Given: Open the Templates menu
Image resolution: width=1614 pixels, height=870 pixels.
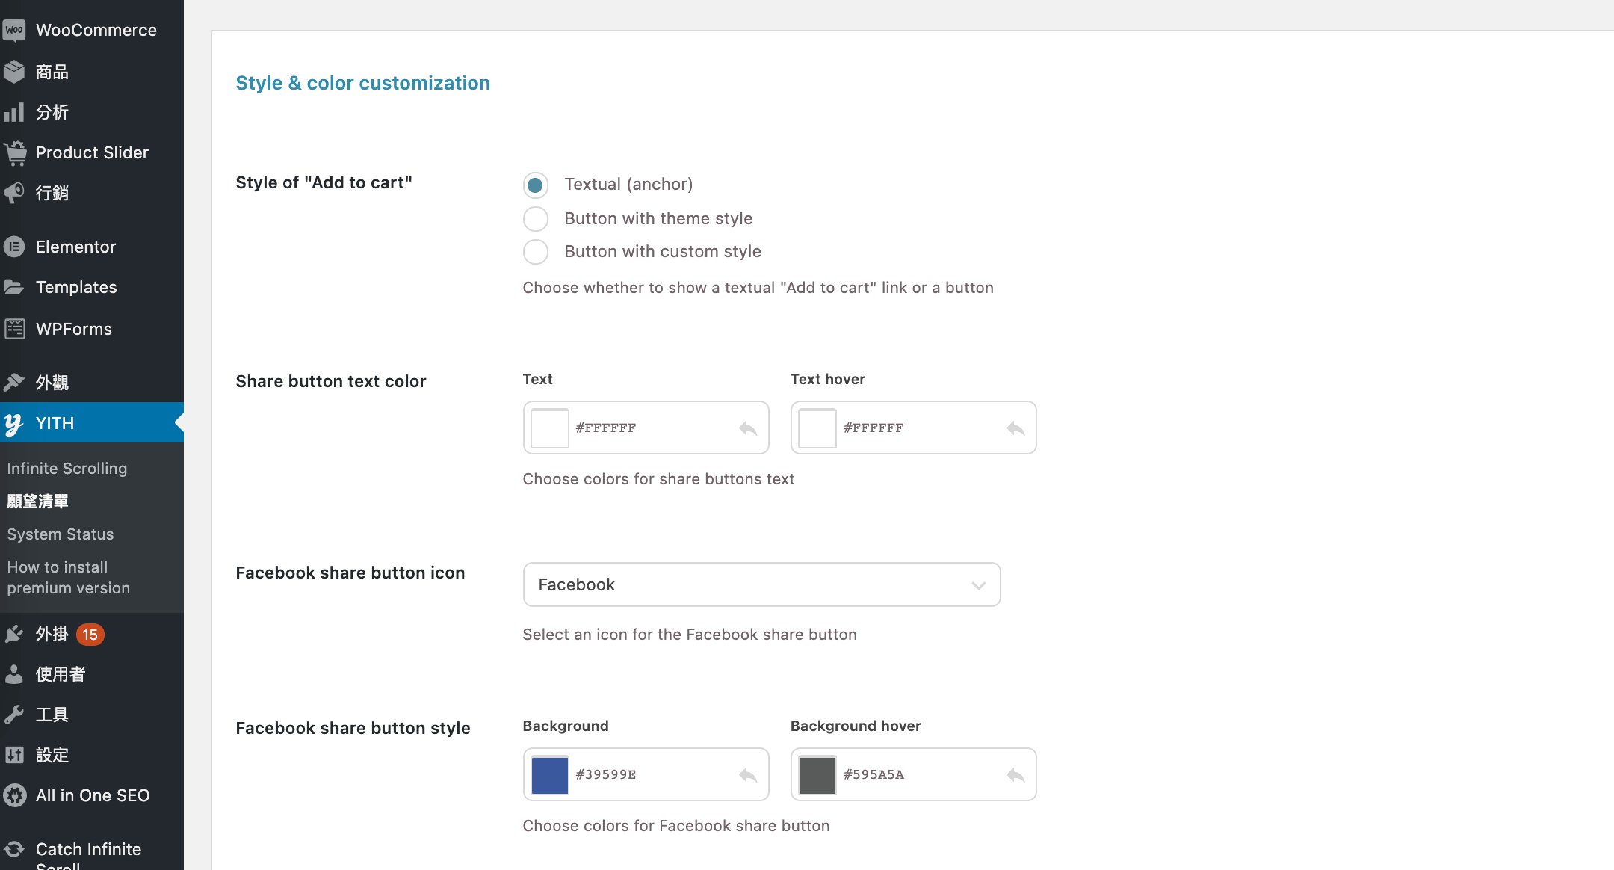Looking at the screenshot, I should point(76,287).
